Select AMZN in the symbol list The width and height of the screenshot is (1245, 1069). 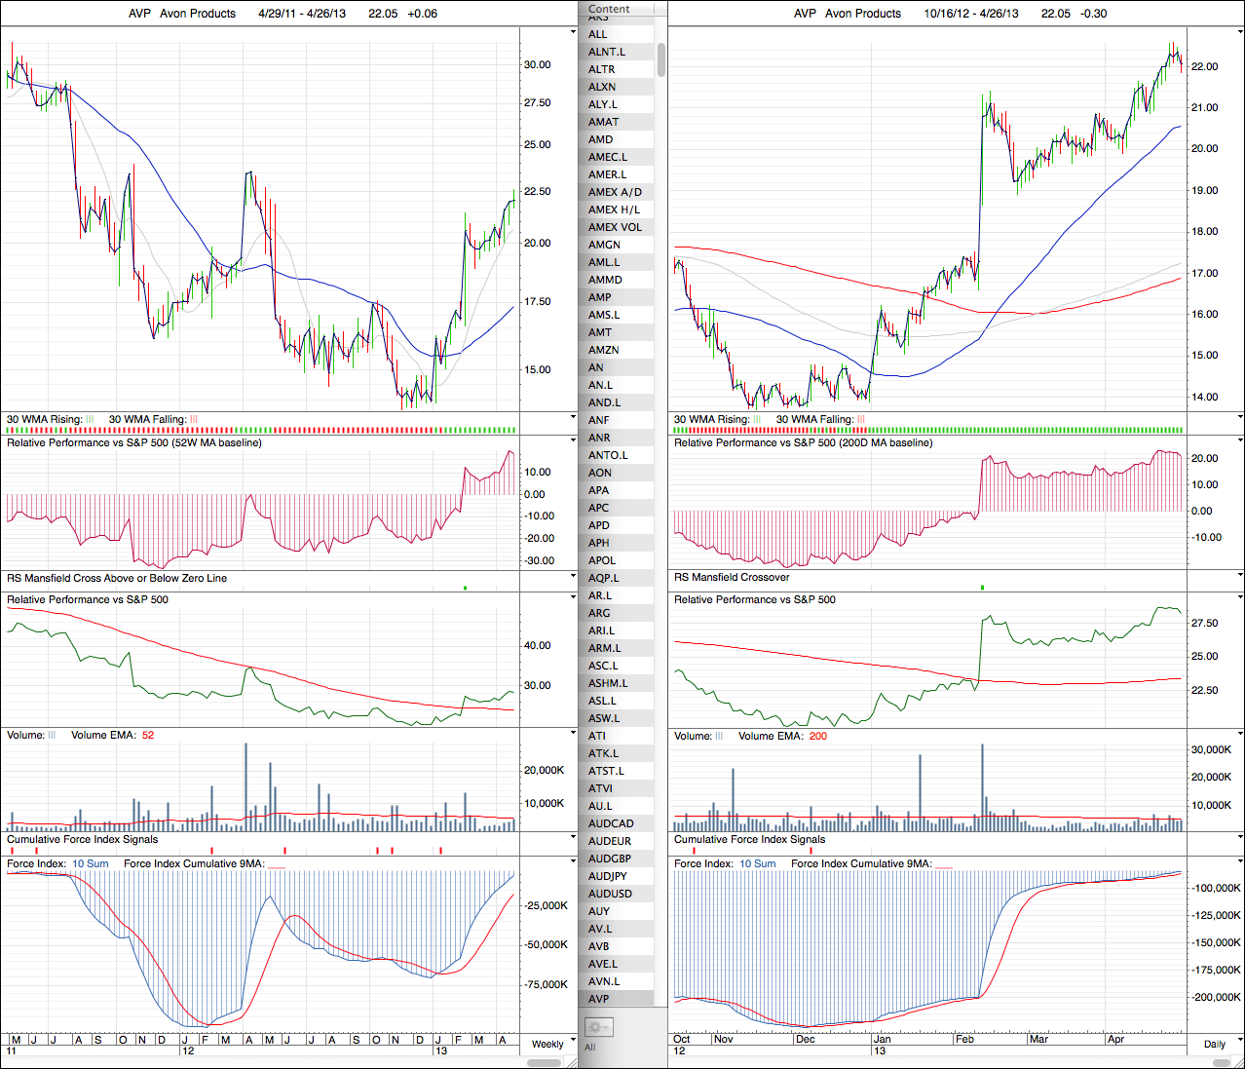(x=603, y=350)
